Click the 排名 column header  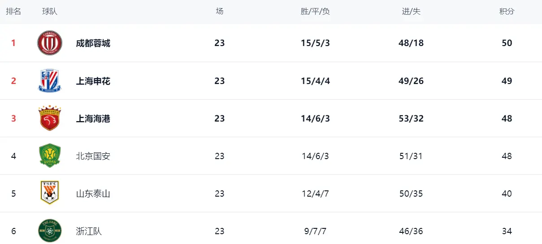[13, 11]
